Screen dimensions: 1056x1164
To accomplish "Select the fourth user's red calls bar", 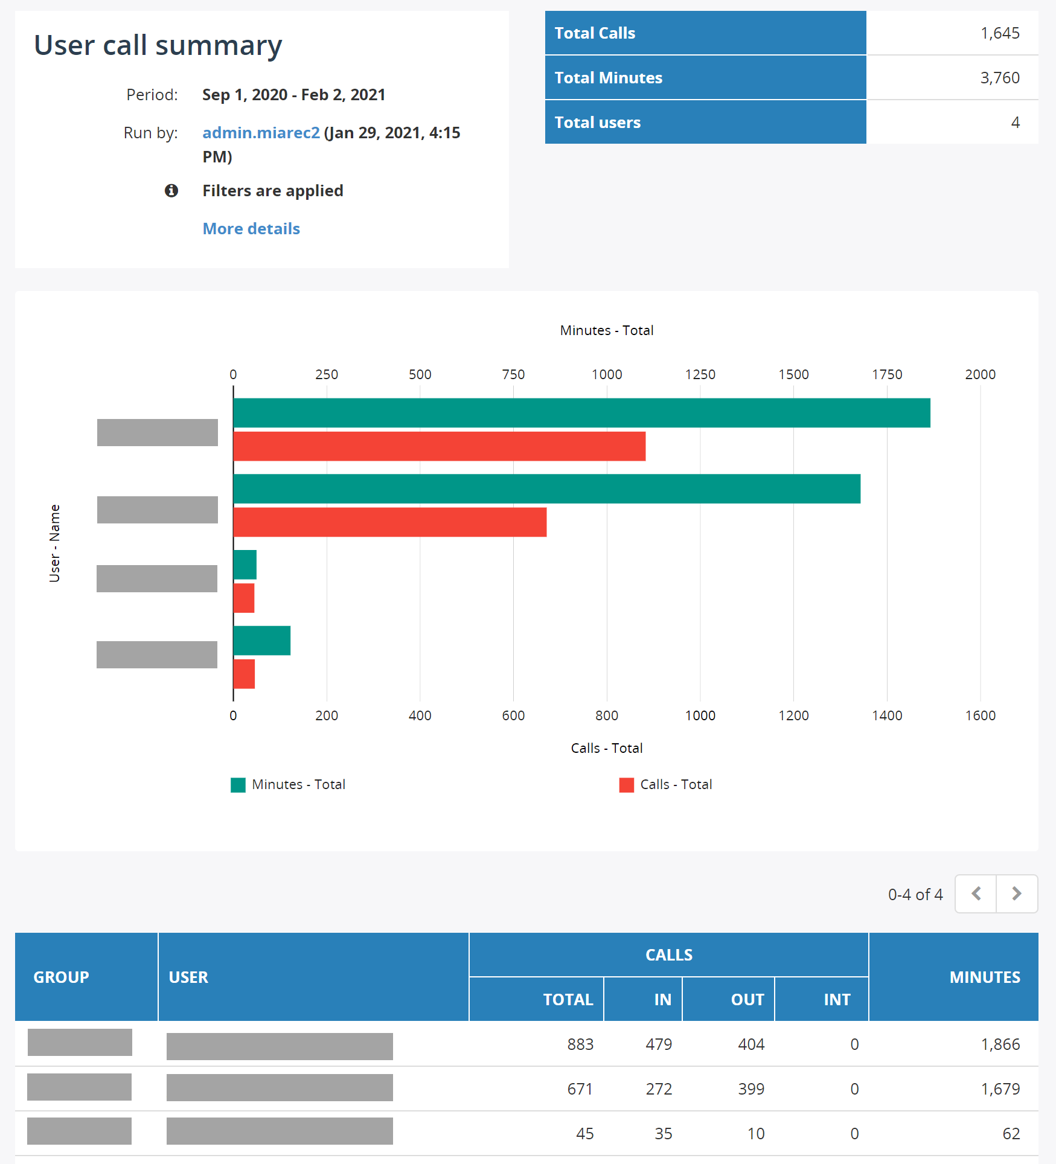I will pos(244,674).
